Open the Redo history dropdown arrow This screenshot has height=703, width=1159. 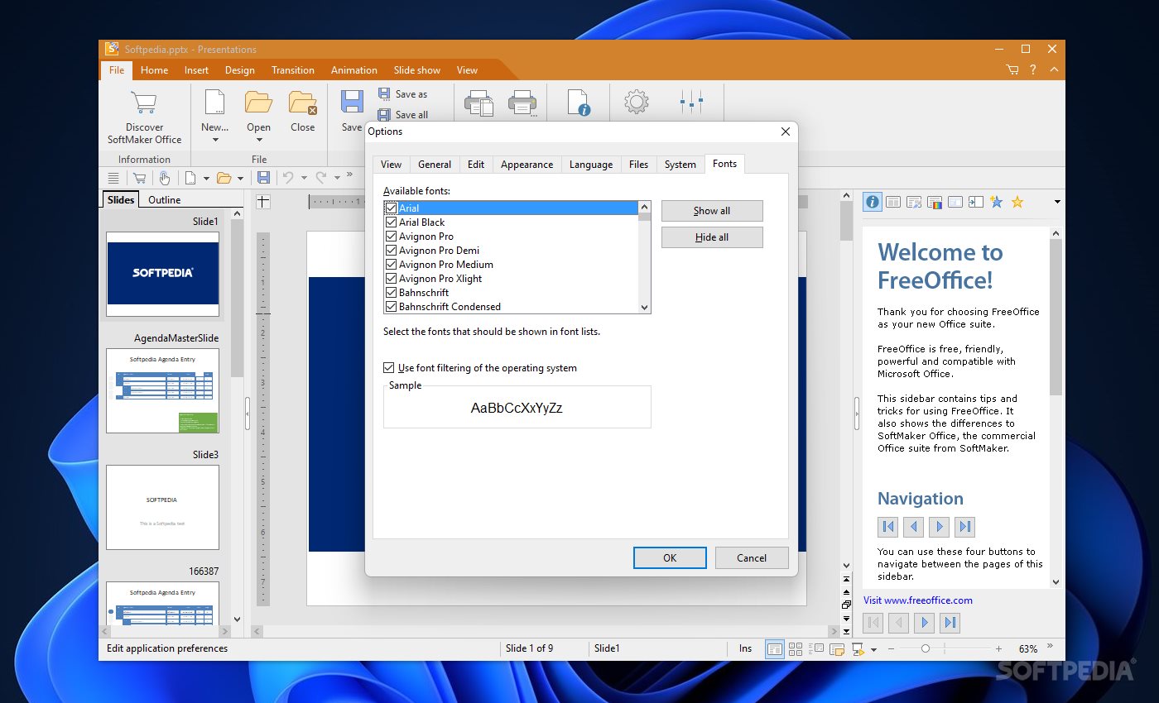coord(337,178)
